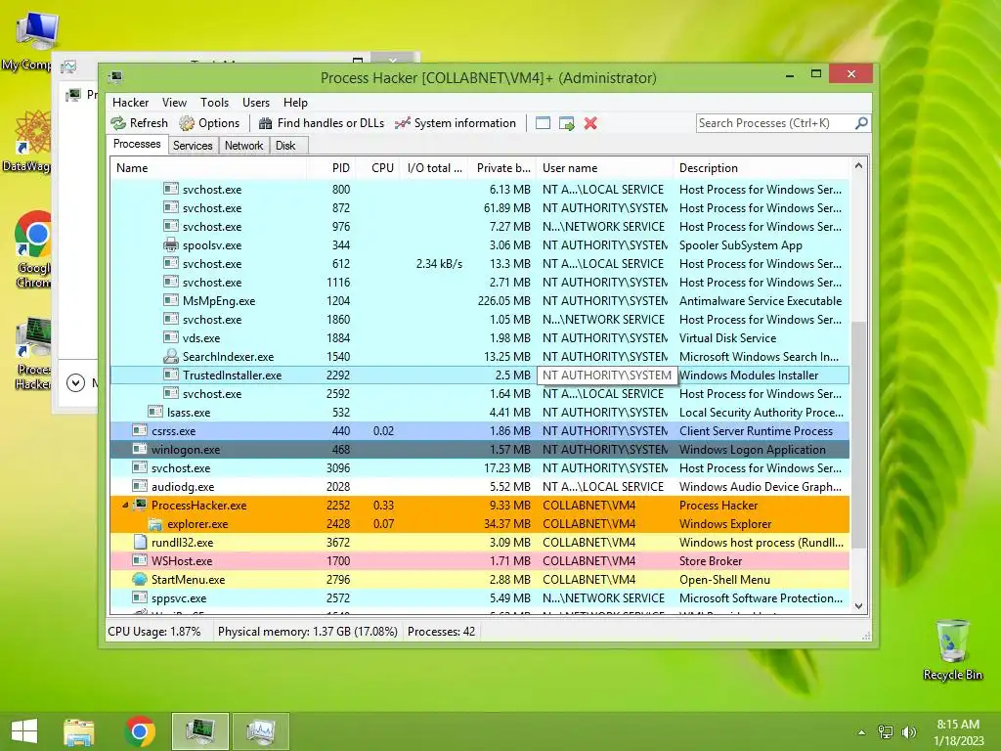
Task: Select svchost.exe with PID 800
Action: (479, 189)
